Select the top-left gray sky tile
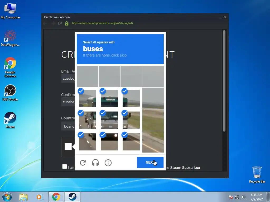 click(x=87, y=76)
